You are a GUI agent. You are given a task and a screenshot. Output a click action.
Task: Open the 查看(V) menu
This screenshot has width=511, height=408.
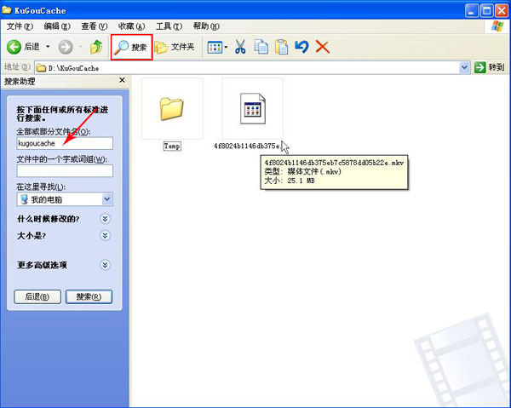pyautogui.click(x=95, y=26)
